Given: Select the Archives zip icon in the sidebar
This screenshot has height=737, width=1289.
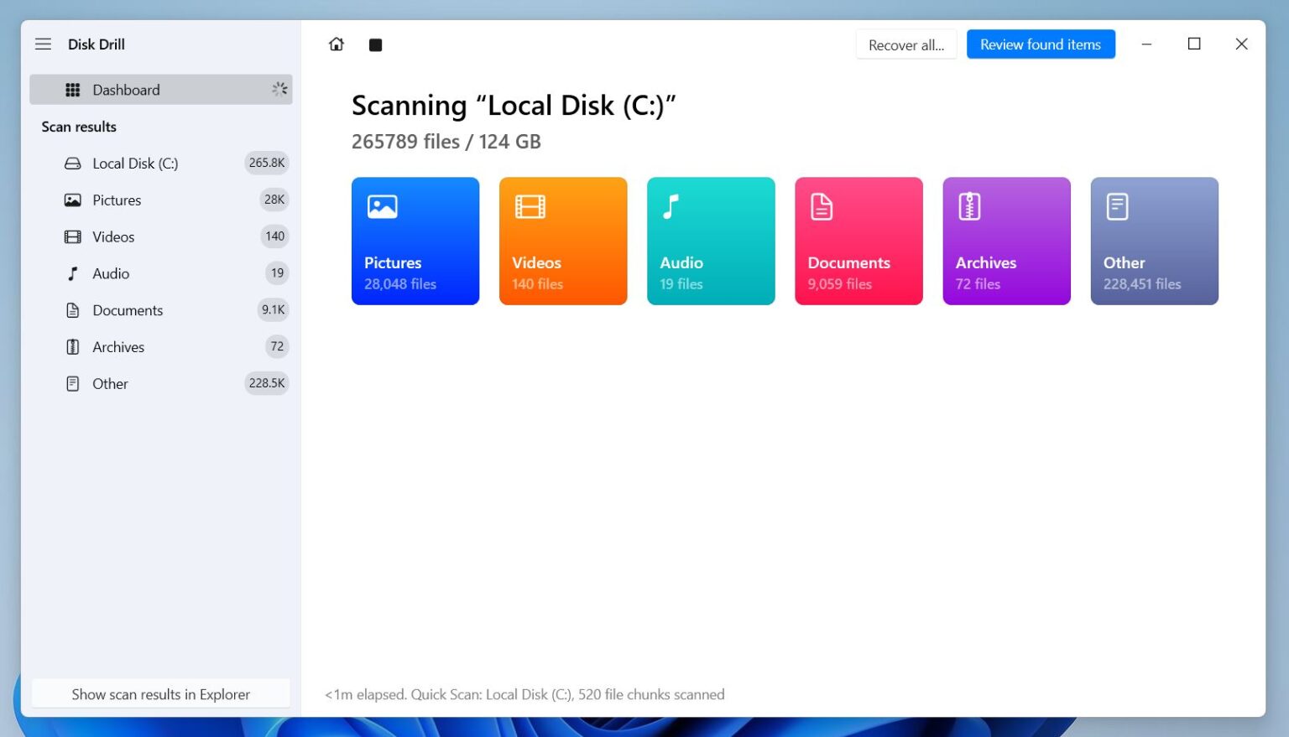Looking at the screenshot, I should click(73, 346).
